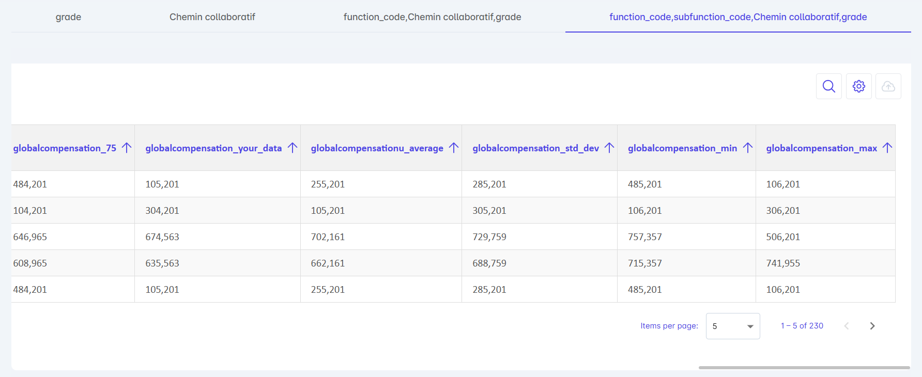Open table settings gear icon
This screenshot has width=922, height=377.
coord(858,86)
